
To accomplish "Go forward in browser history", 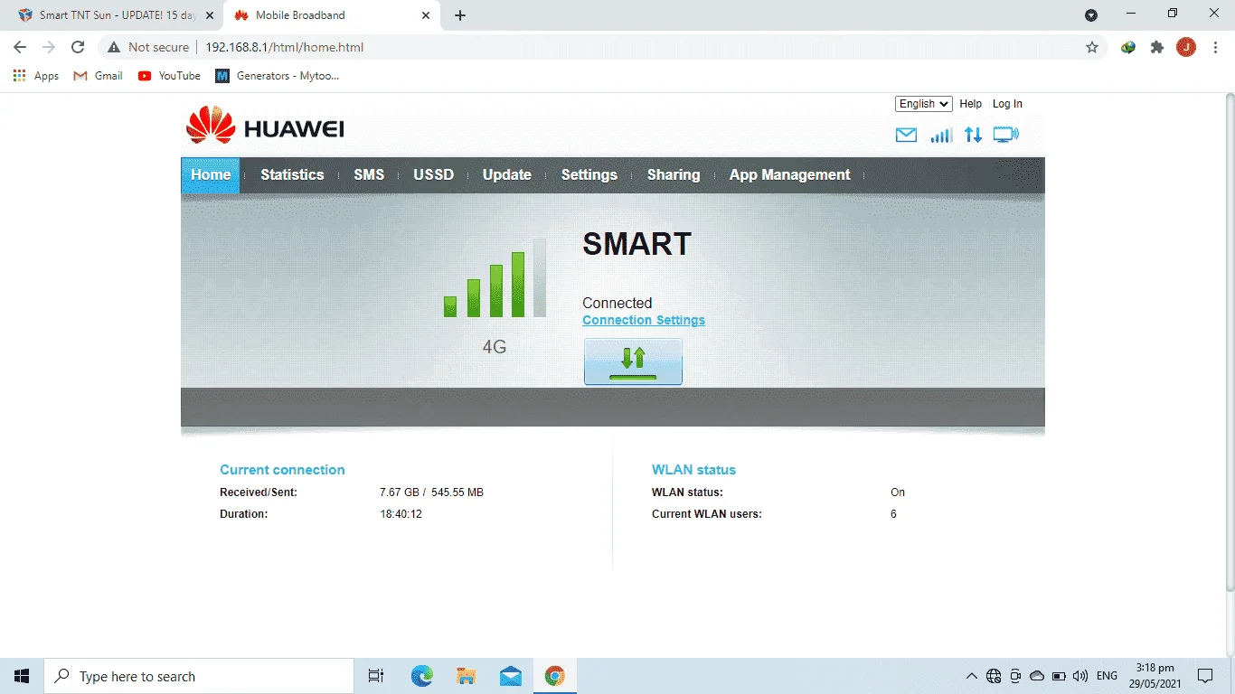I will click(x=49, y=47).
